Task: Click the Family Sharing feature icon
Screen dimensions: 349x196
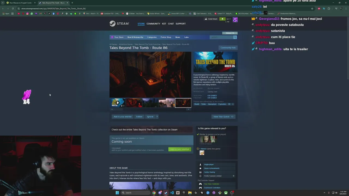Action: (200, 172)
